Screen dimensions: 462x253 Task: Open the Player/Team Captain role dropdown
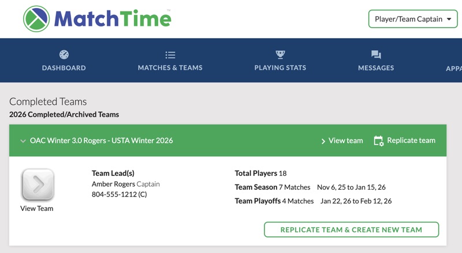tap(413, 19)
